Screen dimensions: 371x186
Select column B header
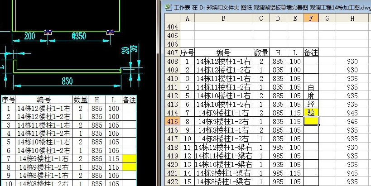coord(223,18)
